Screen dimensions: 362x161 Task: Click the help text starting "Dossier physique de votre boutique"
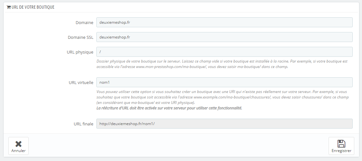[222, 64]
